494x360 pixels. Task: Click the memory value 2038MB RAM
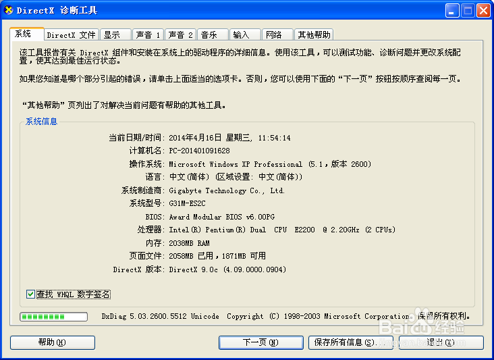point(189,243)
